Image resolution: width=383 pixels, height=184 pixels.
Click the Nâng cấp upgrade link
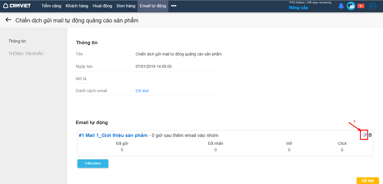[x=299, y=8]
